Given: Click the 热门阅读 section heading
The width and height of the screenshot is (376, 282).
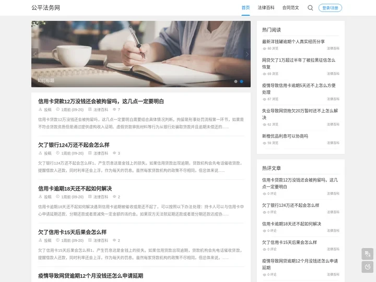Looking at the screenshot, I should click(272, 30).
